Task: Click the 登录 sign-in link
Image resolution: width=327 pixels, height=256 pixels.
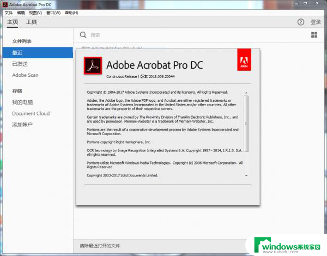Action: 316,22
